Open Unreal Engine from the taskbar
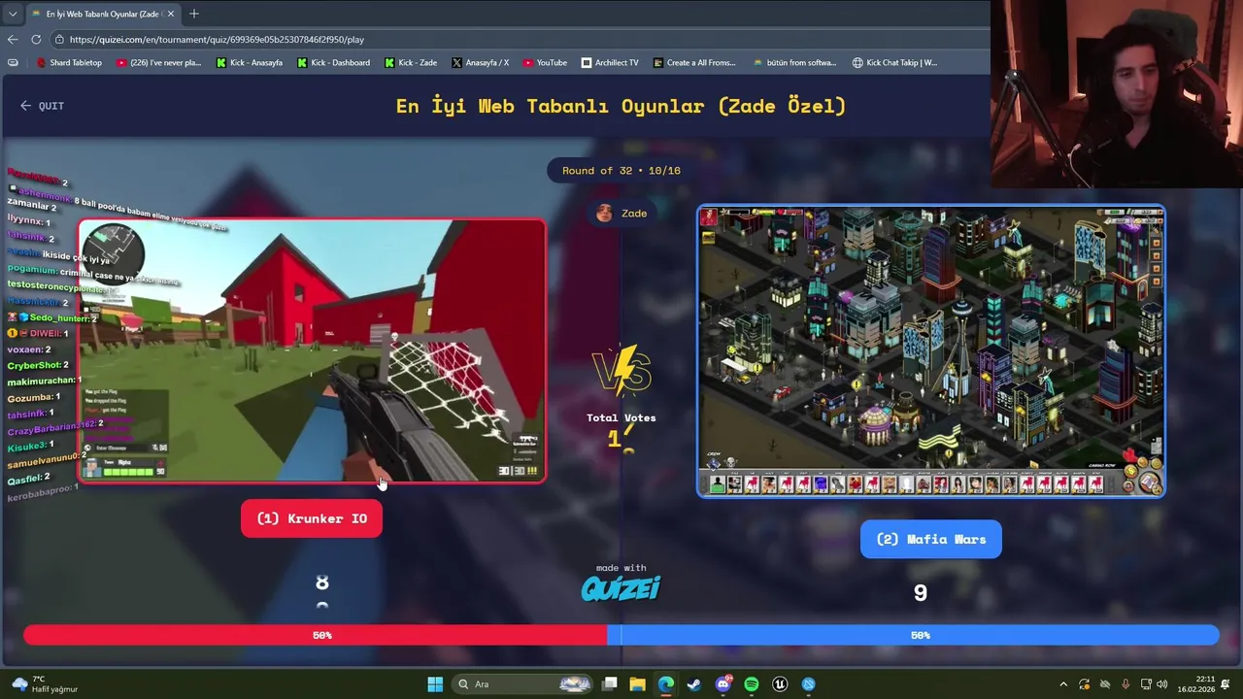1243x699 pixels. (x=780, y=684)
